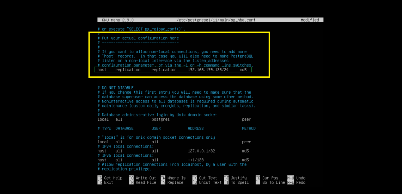Click the second 'replication' user field
Screen dimensions: 402x194
tap(164, 70)
